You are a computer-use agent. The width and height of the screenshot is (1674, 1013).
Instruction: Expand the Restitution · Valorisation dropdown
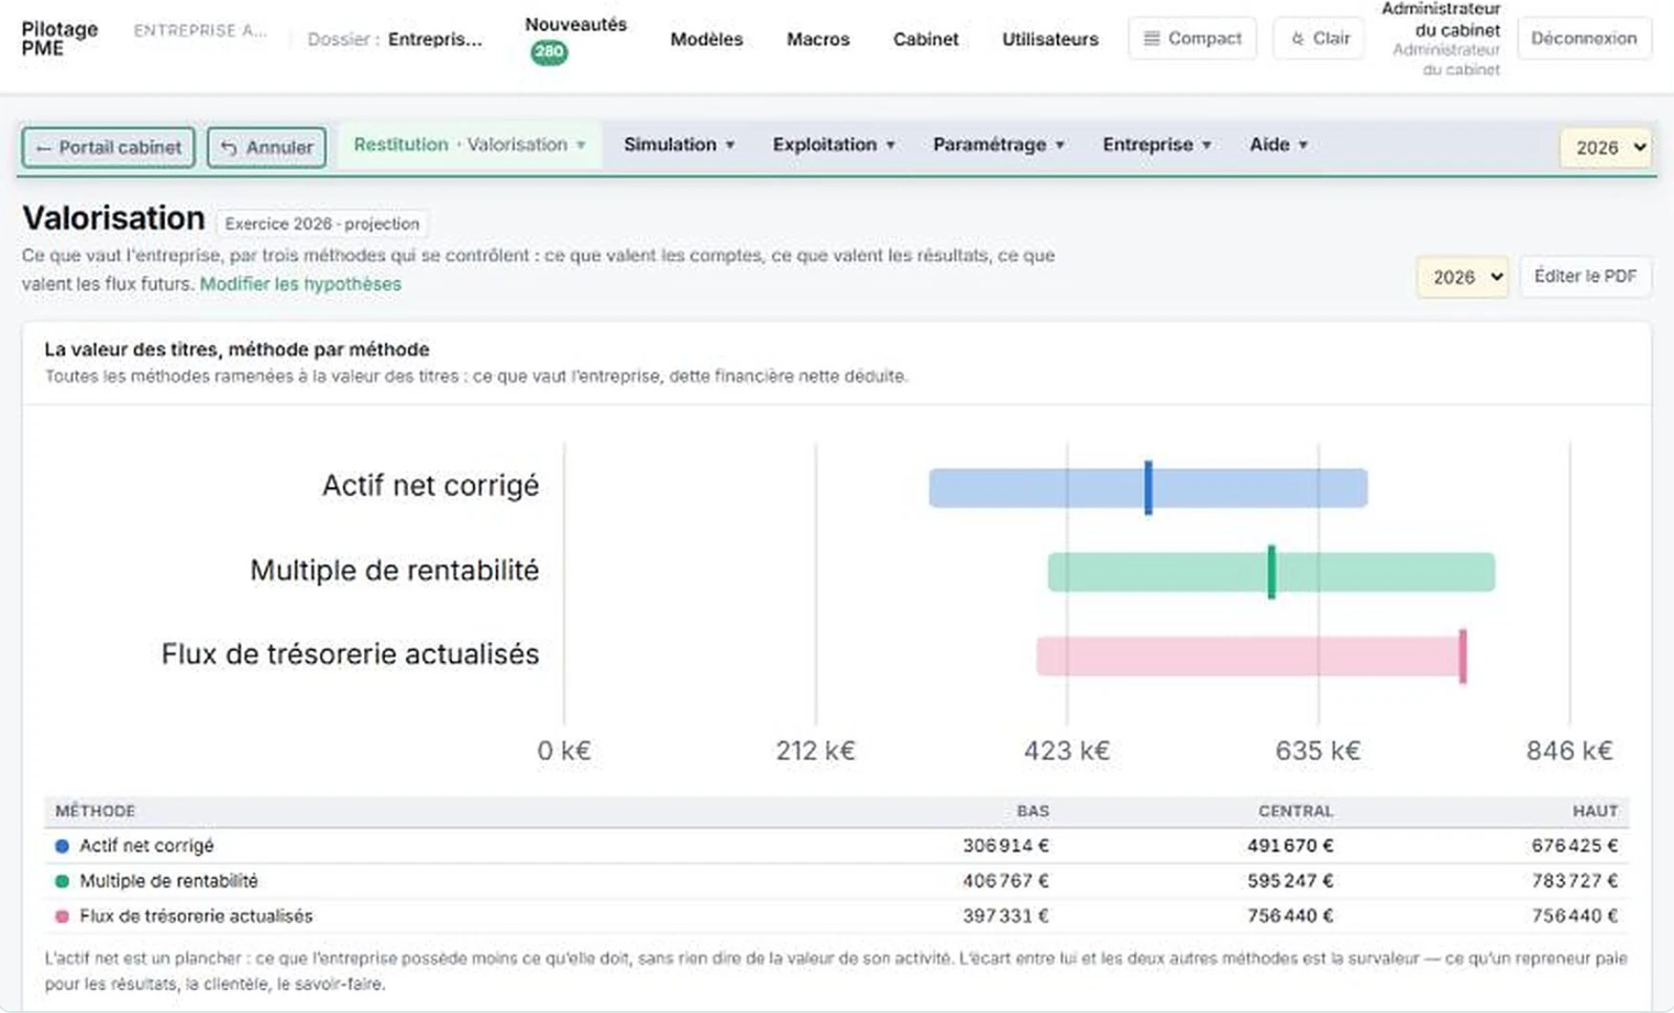pos(469,144)
